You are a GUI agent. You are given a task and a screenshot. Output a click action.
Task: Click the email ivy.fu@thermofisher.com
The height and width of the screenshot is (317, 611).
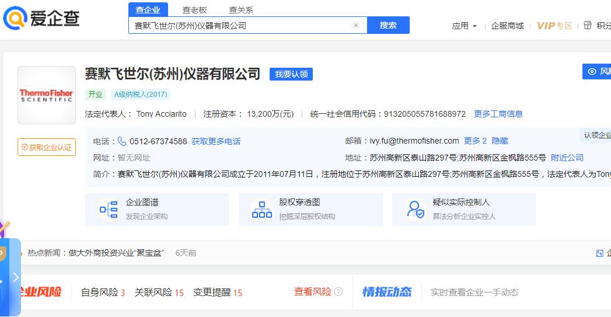[x=414, y=141]
